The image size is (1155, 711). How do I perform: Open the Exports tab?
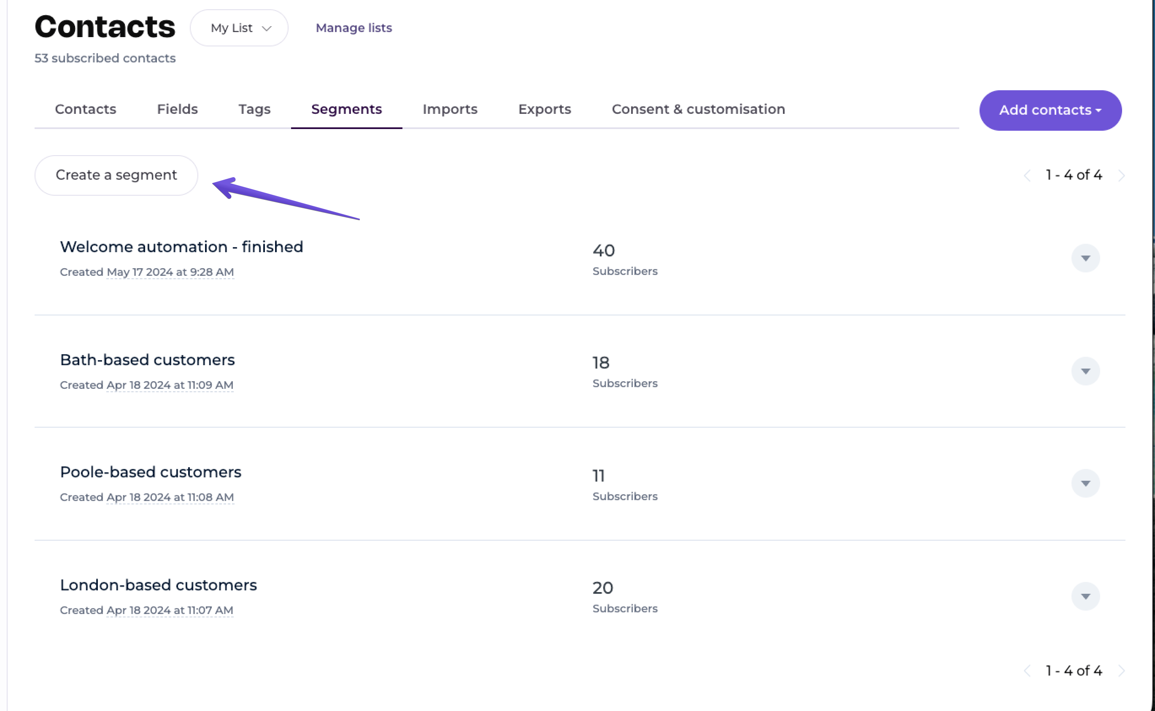tap(544, 109)
